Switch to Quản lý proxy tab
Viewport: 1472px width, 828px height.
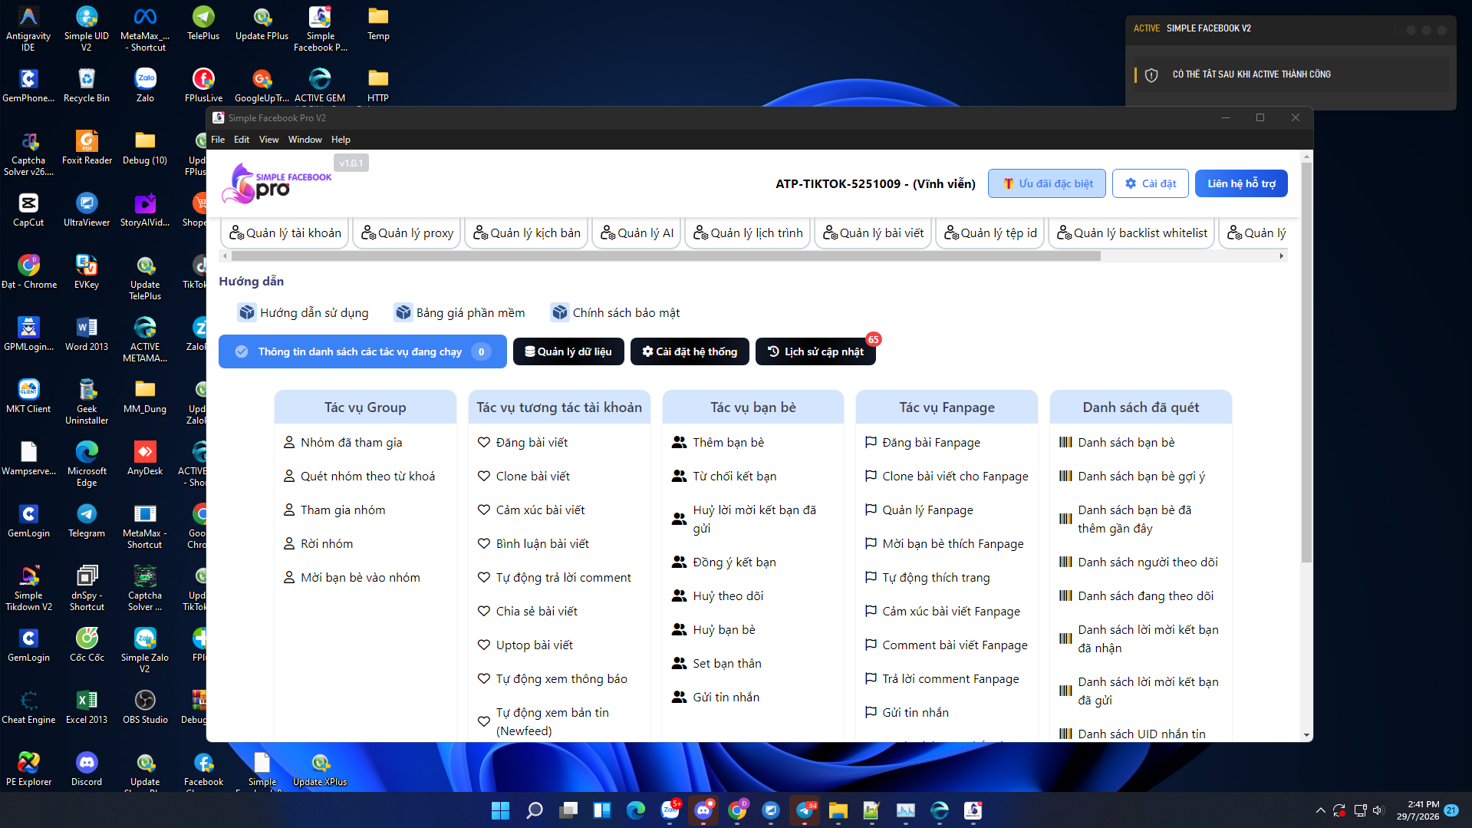click(407, 233)
